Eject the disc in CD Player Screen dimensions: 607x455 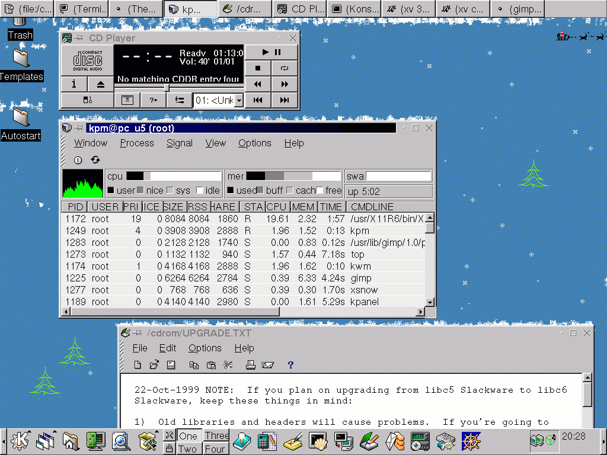(101, 84)
